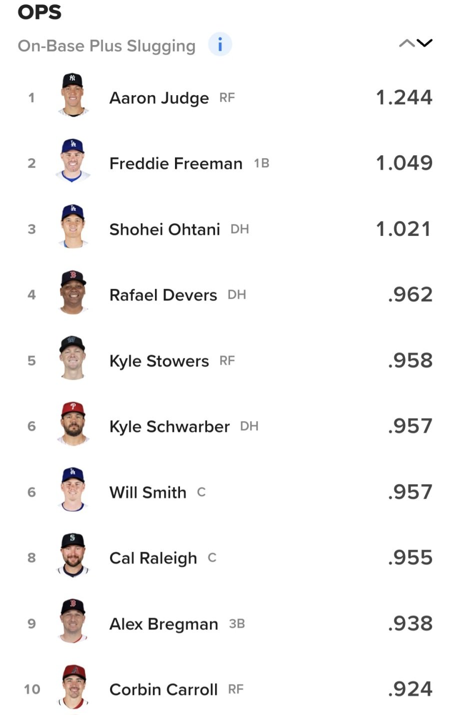The height and width of the screenshot is (715, 450).
Task: Open Rafael Devers's headshot
Action: (73, 292)
